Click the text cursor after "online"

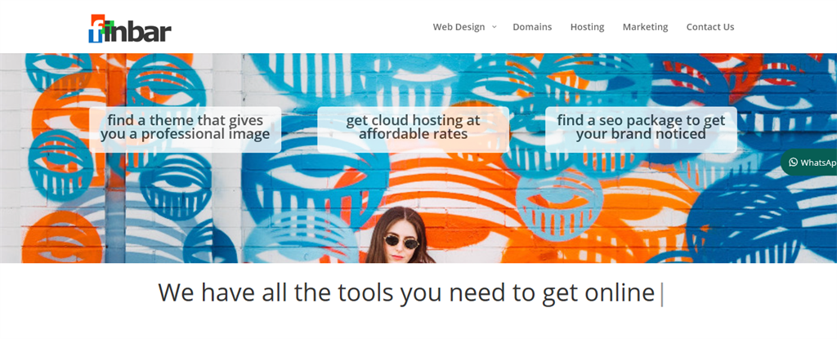pyautogui.click(x=661, y=294)
